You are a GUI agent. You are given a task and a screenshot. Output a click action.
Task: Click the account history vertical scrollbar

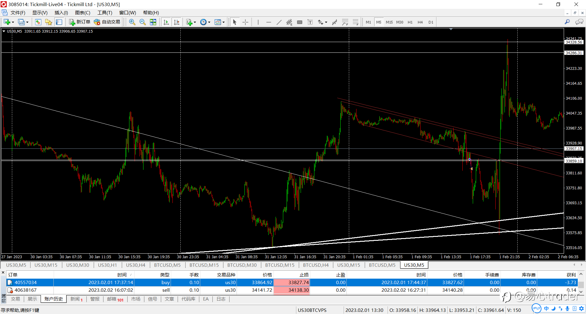coord(581,284)
